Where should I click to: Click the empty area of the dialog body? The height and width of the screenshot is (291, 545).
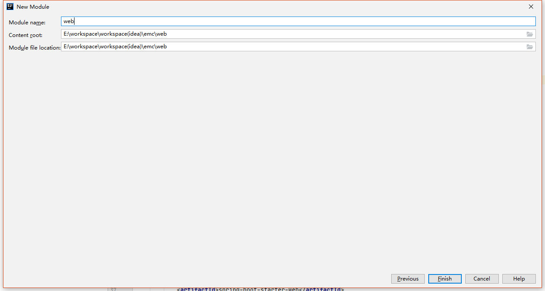click(x=270, y=161)
